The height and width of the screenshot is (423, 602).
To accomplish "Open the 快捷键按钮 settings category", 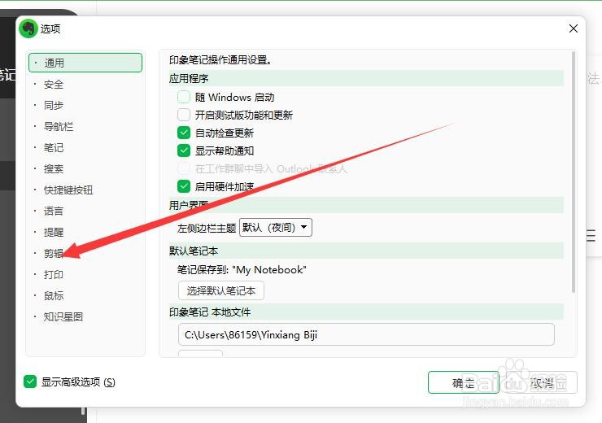I will click(68, 190).
